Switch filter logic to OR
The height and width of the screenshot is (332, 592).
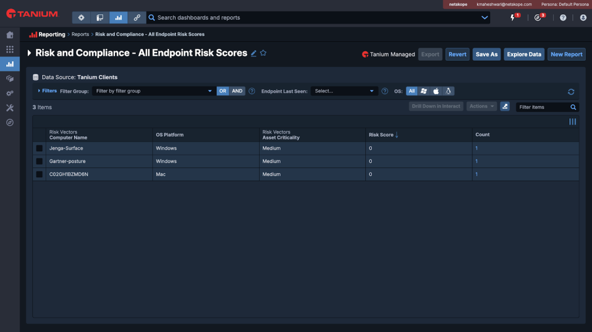coord(223,91)
